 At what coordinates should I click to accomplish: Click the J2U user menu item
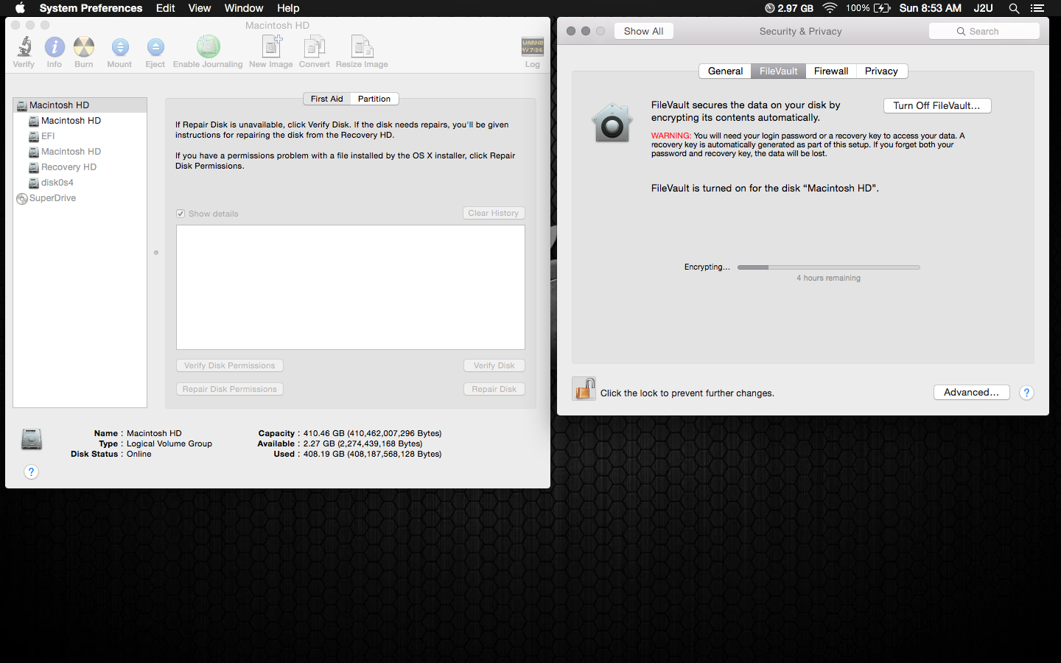click(984, 8)
